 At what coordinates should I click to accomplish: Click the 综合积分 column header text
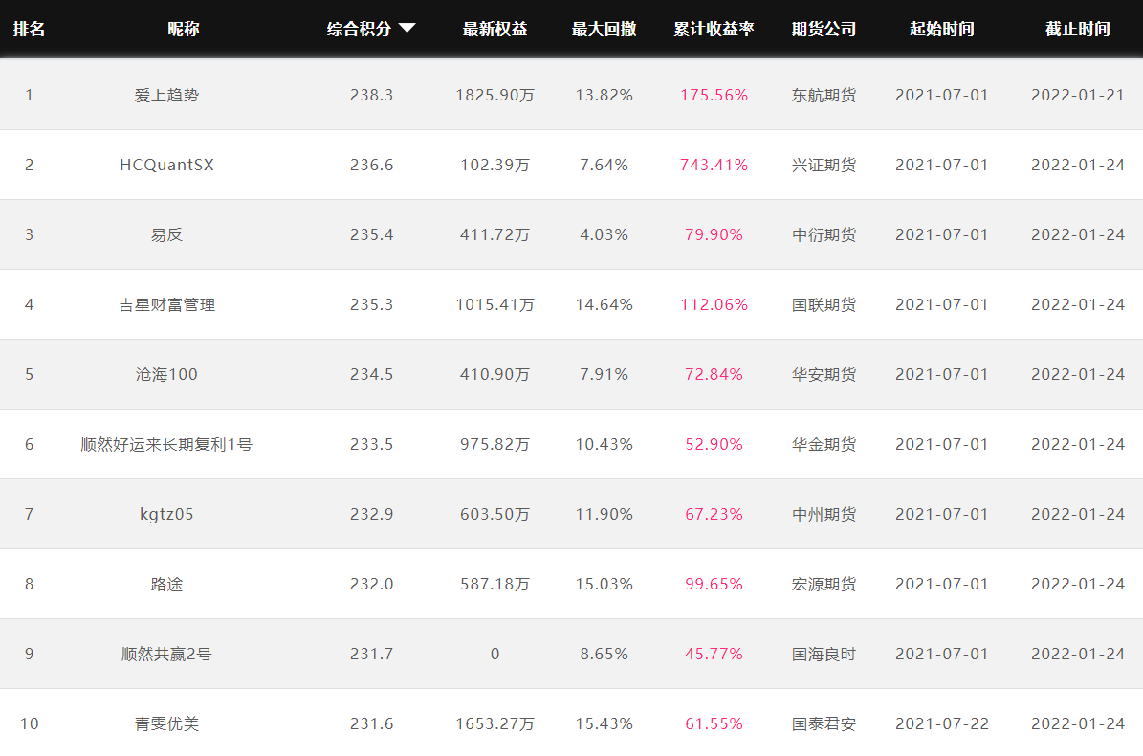(x=359, y=29)
